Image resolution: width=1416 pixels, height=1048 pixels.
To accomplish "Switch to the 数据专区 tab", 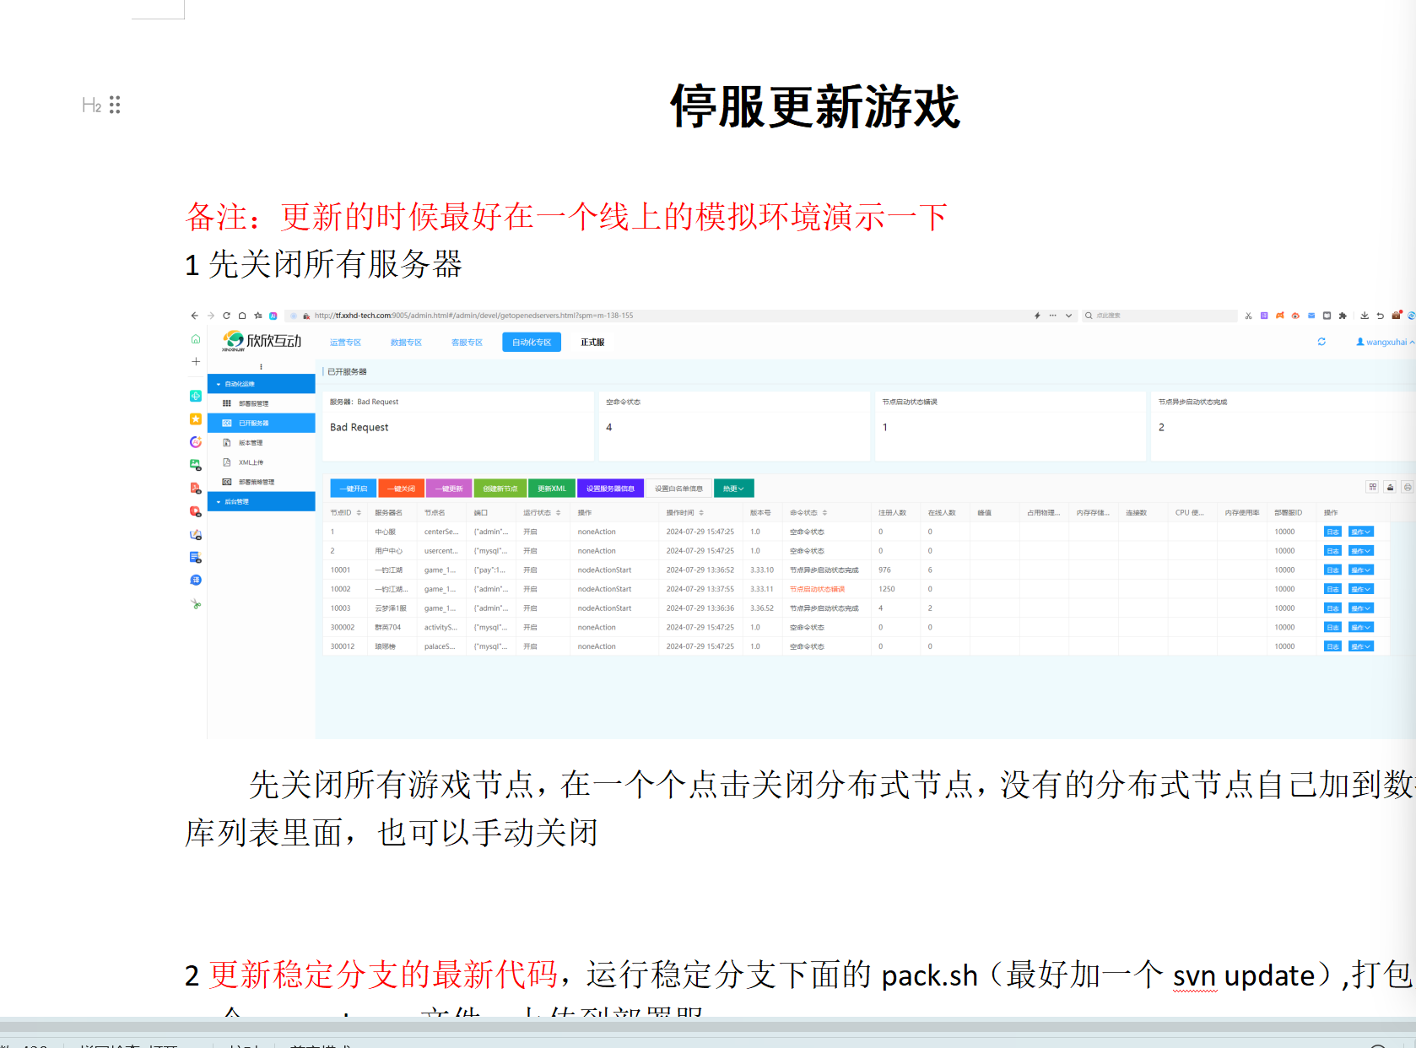I will (x=406, y=343).
